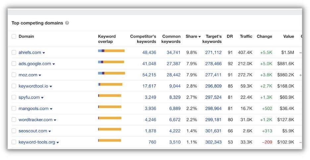Open the mangools.com domain link
Screen dimensions: 310x160
click(x=33, y=109)
